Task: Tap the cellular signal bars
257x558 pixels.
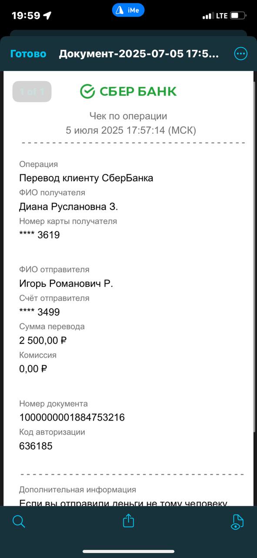Action: pyautogui.click(x=207, y=16)
